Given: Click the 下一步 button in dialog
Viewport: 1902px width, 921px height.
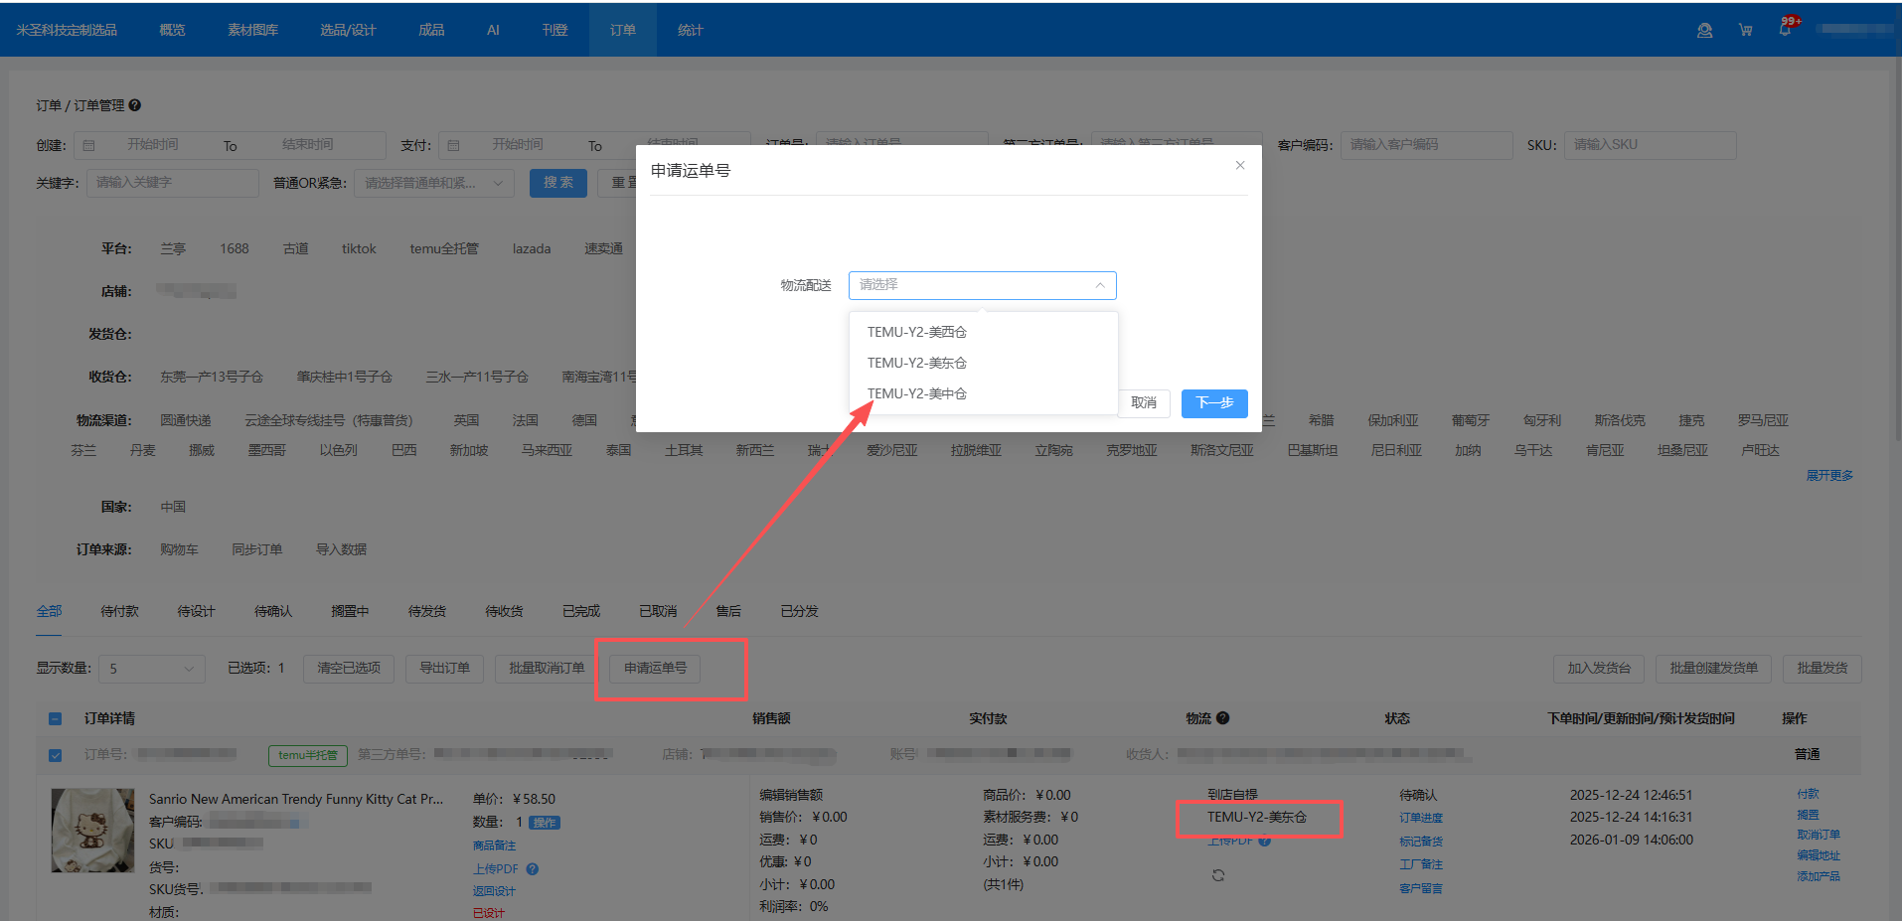Looking at the screenshot, I should (x=1213, y=403).
